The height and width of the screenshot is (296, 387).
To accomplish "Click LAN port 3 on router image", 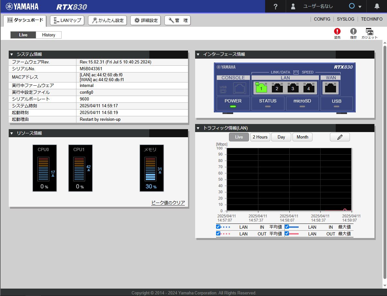I will coord(293,87).
